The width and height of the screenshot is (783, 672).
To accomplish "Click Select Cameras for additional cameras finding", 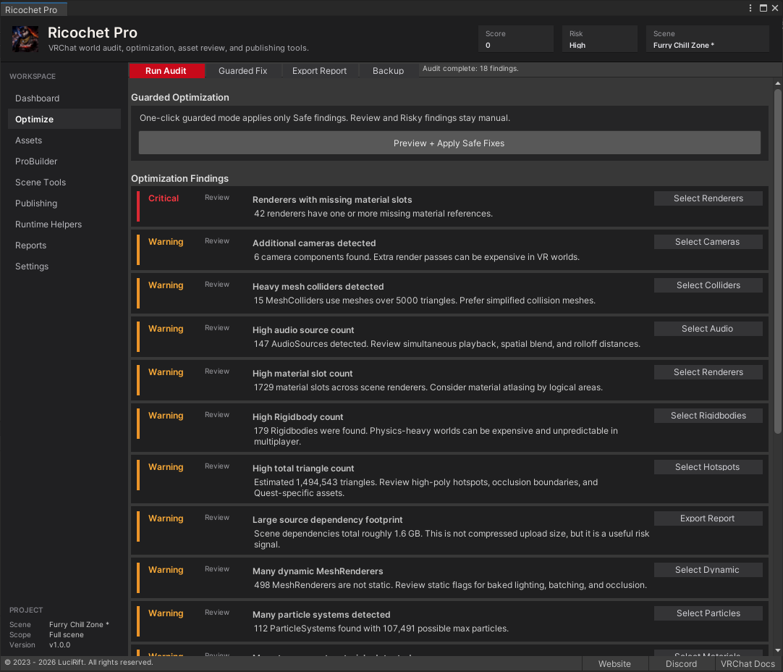I will point(708,242).
